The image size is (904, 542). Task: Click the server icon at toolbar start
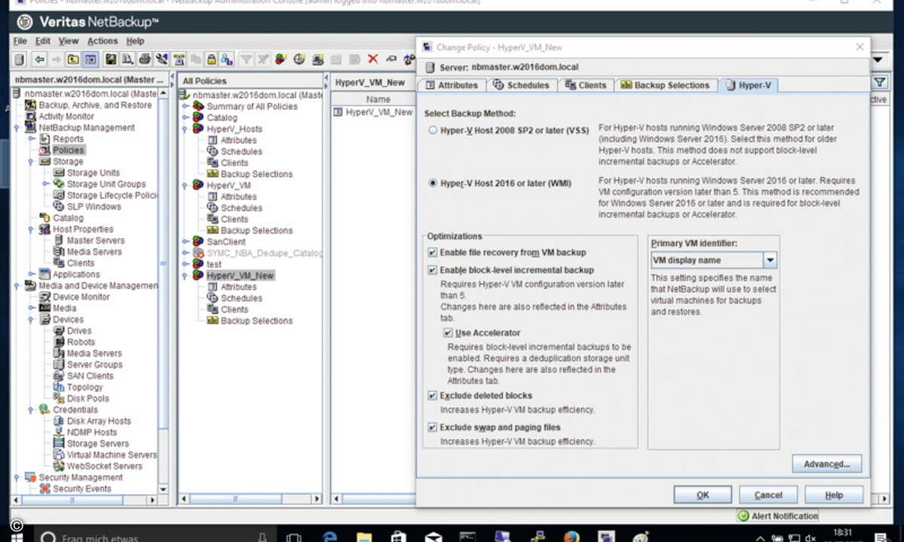(x=20, y=59)
